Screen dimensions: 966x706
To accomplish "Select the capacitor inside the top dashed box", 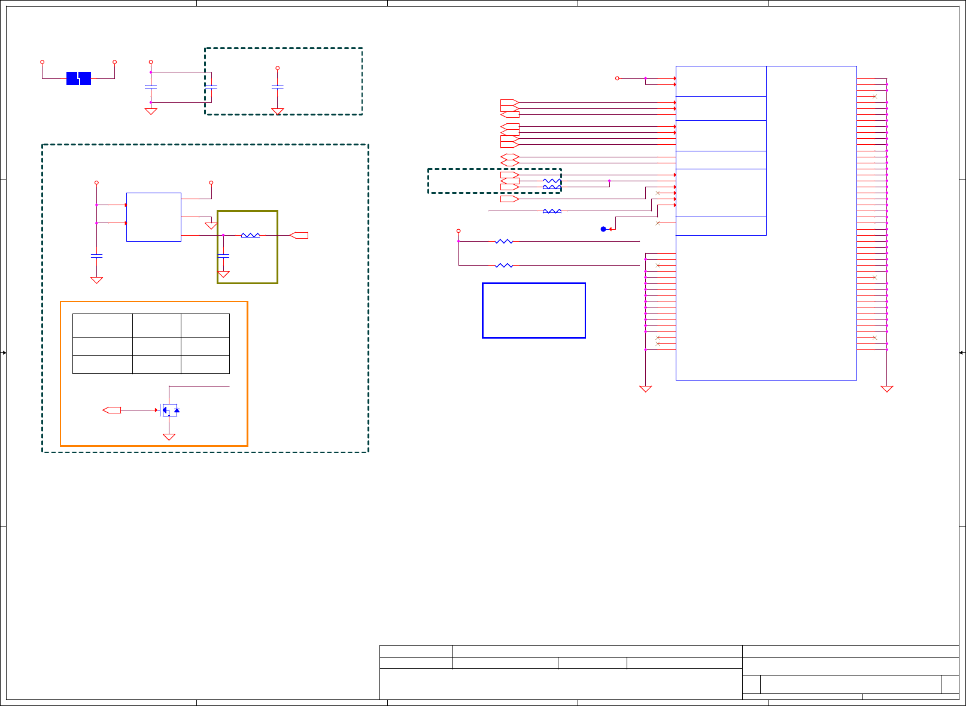I will 277,88.
